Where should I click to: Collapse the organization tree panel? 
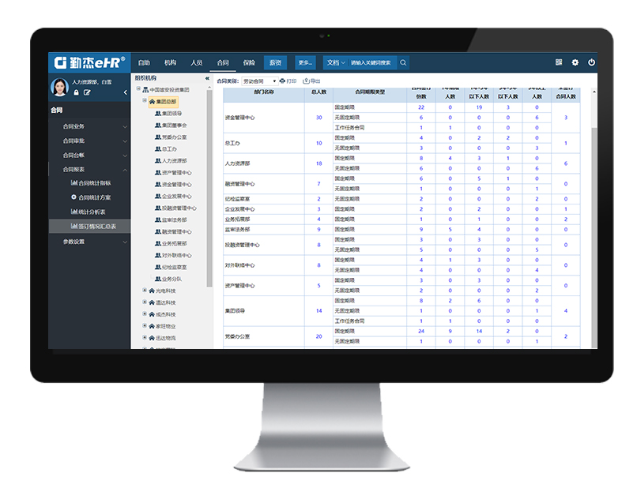(x=207, y=78)
